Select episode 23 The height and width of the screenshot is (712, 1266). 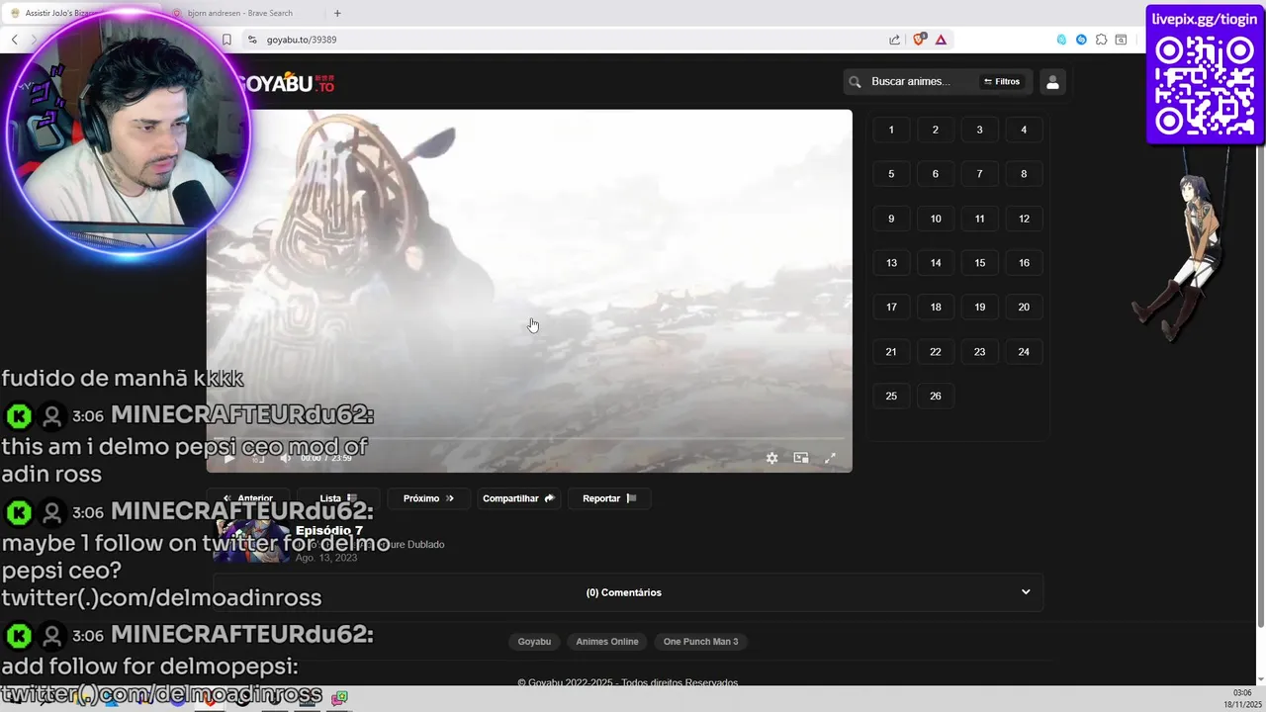pos(979,352)
